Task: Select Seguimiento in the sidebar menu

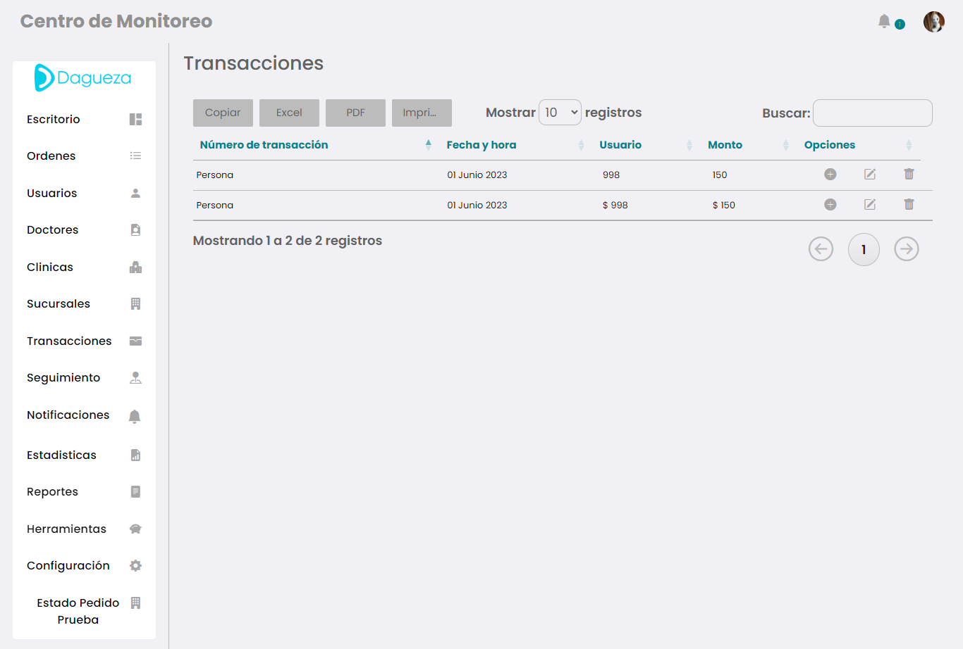Action: 63,377
